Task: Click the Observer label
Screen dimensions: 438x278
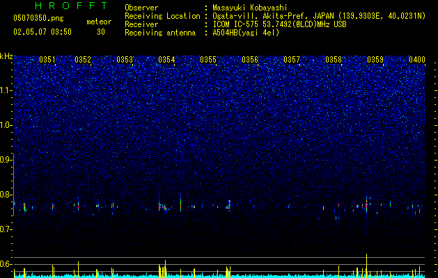Action: pyautogui.click(x=141, y=8)
